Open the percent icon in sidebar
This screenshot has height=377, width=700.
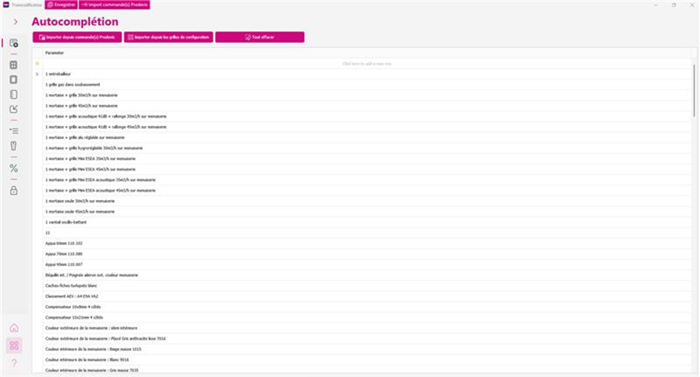click(13, 168)
